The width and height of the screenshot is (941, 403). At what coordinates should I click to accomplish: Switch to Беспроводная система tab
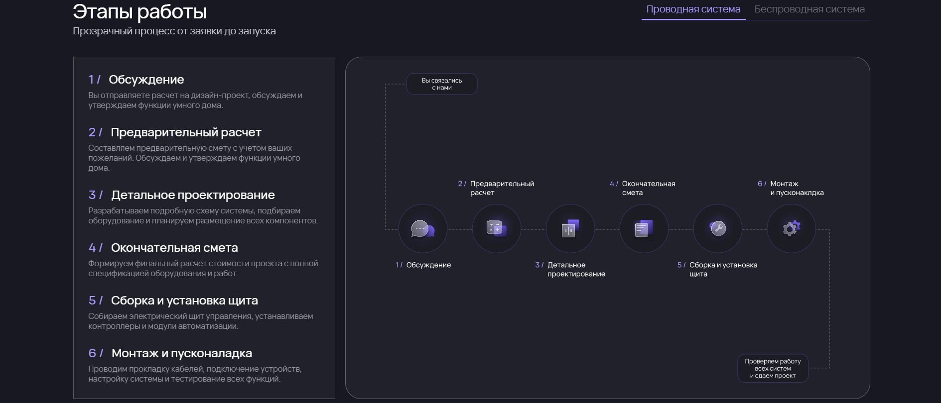coord(809,9)
